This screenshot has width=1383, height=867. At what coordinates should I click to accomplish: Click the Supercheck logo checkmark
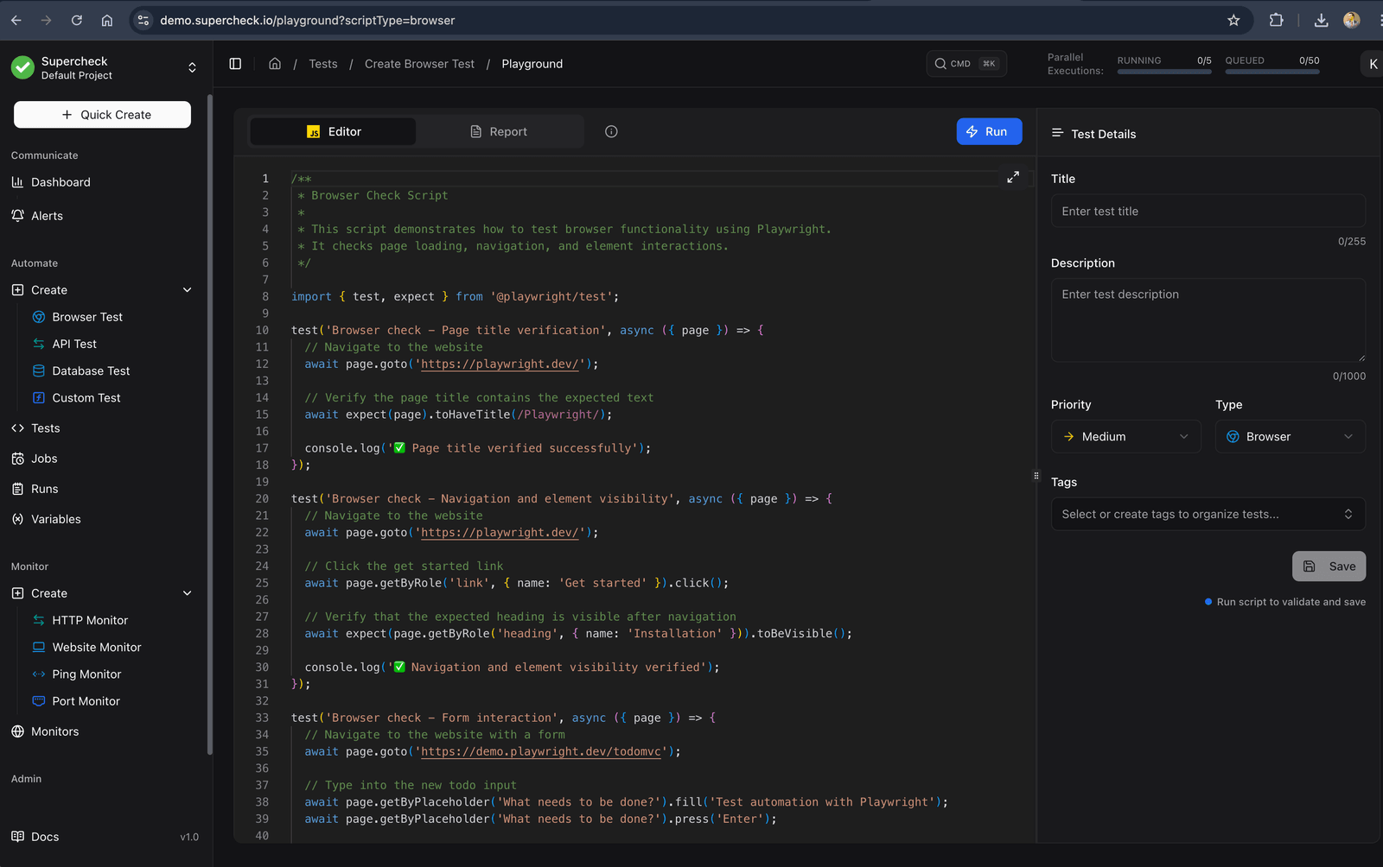pyautogui.click(x=22, y=67)
